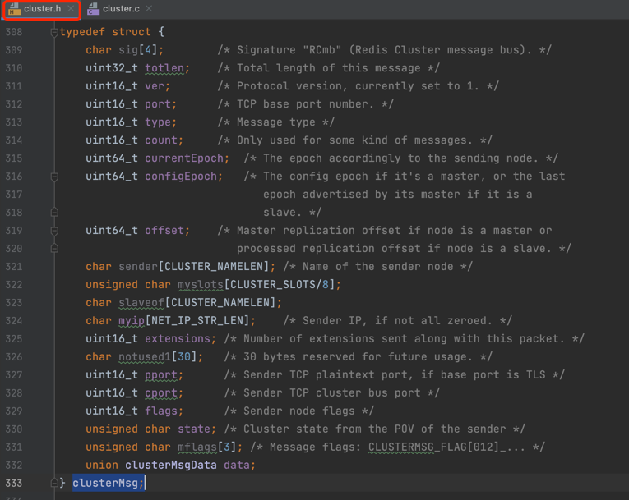Close the cluster.c editor tab

click(x=149, y=9)
